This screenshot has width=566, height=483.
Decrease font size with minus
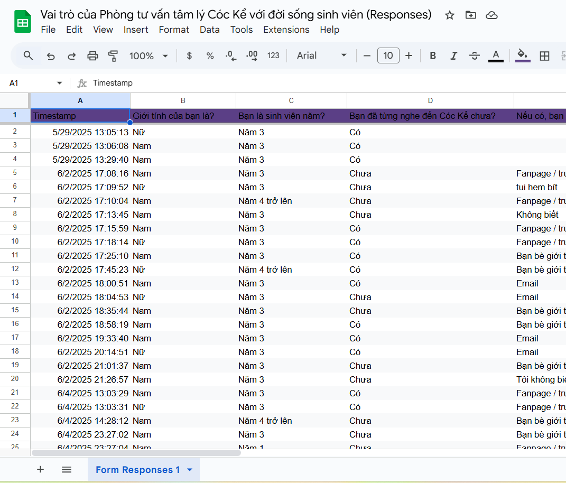(x=367, y=55)
